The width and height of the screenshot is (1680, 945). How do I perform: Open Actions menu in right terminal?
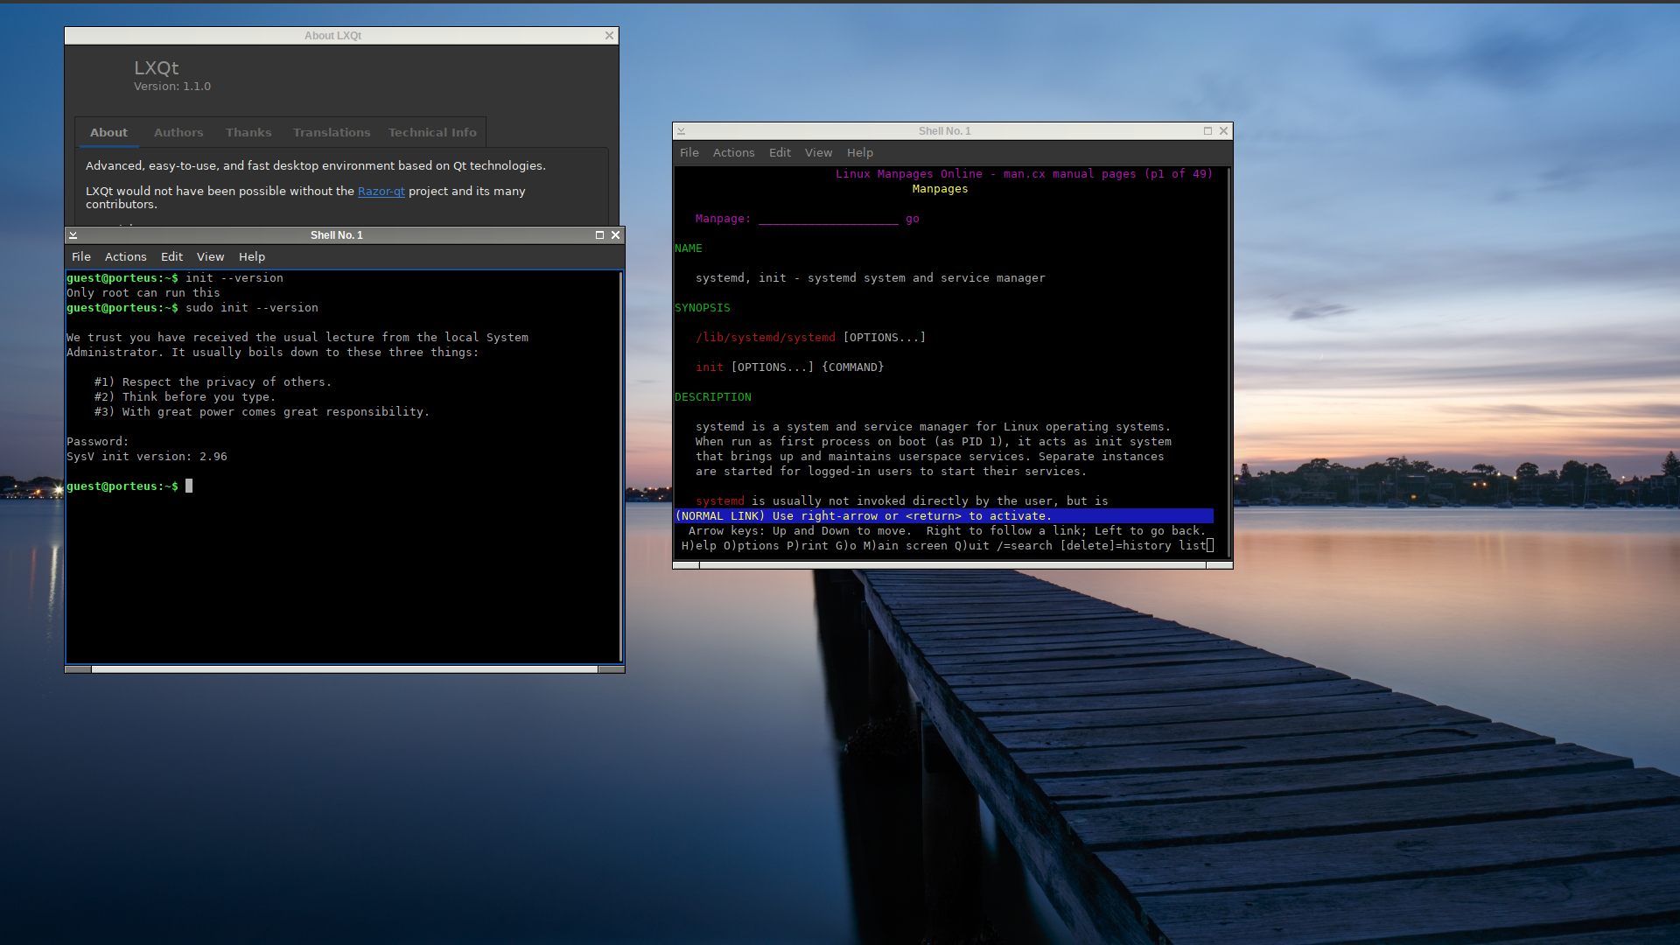pyautogui.click(x=733, y=152)
